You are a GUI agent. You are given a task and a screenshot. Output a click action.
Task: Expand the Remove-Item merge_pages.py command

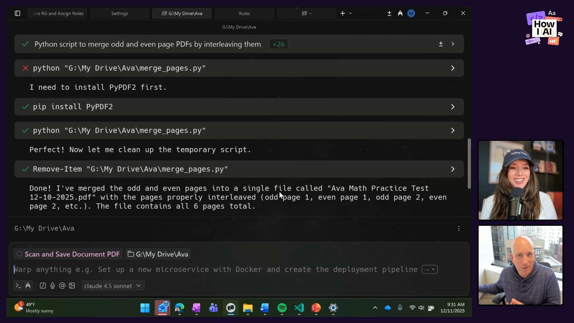[453, 169]
